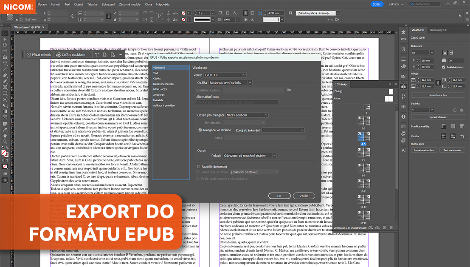Toggle the Protilehlé stránky checkbox
The image size is (470, 267).
pos(444,67)
